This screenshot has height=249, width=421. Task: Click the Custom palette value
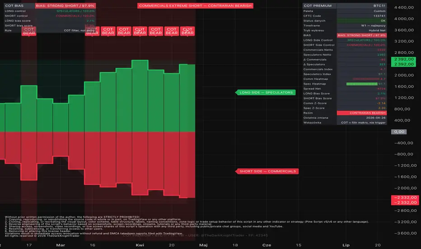(x=379, y=11)
